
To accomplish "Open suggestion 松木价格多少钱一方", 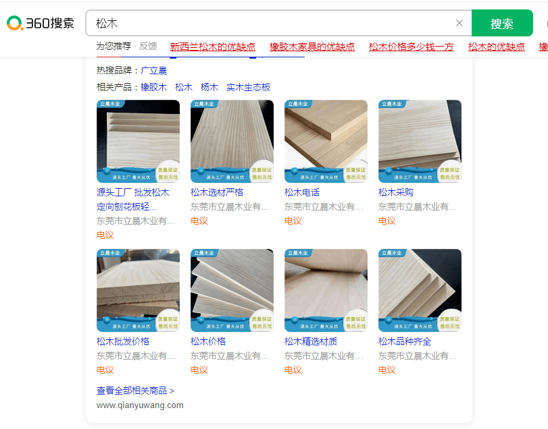I will coord(411,47).
